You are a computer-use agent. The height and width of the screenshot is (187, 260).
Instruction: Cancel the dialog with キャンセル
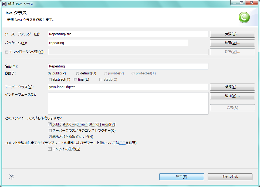click(x=230, y=177)
